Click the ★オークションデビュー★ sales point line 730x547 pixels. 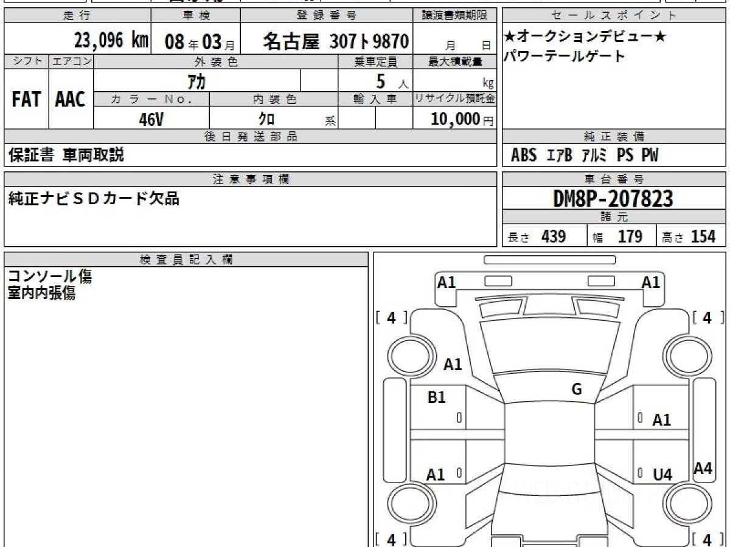coord(585,37)
